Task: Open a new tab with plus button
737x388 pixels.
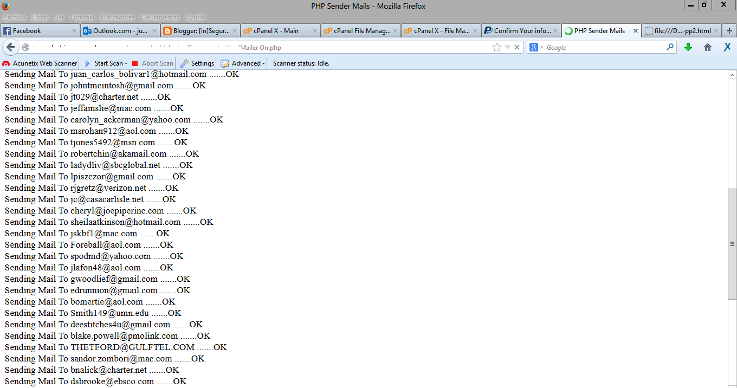Action: coord(729,31)
